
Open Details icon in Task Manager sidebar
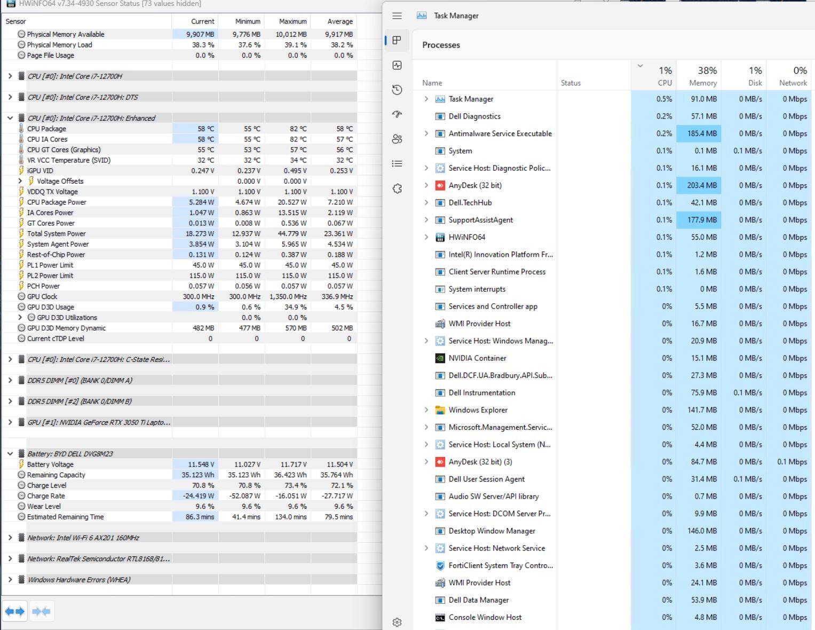tap(397, 163)
